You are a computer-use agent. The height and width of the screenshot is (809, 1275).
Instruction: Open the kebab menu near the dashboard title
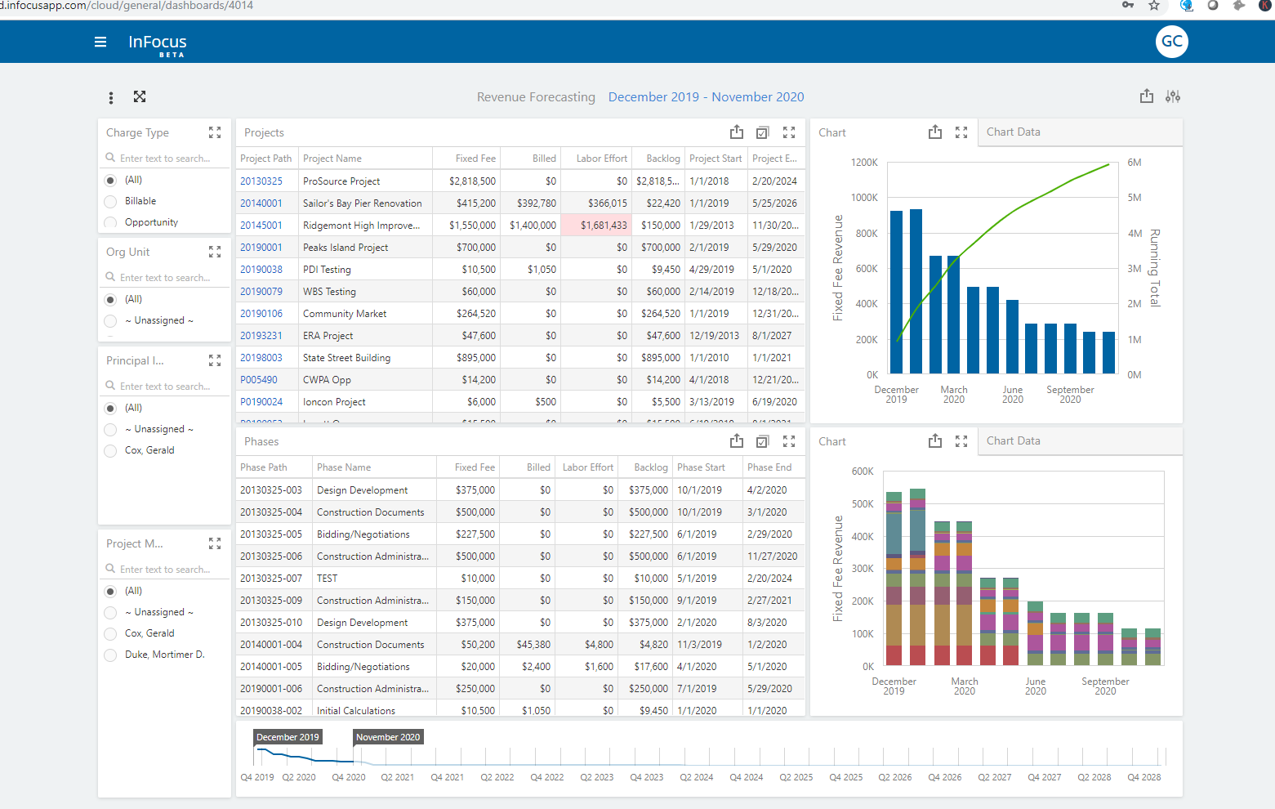click(110, 96)
